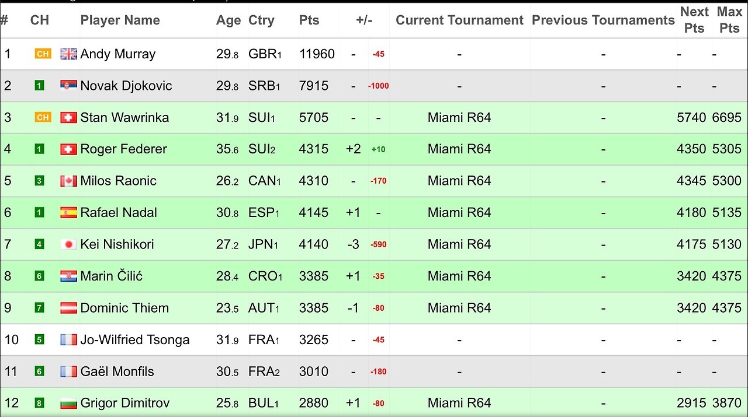
Task: Click the green career-high badge in Kei Nishikori's row
Action: [39, 244]
